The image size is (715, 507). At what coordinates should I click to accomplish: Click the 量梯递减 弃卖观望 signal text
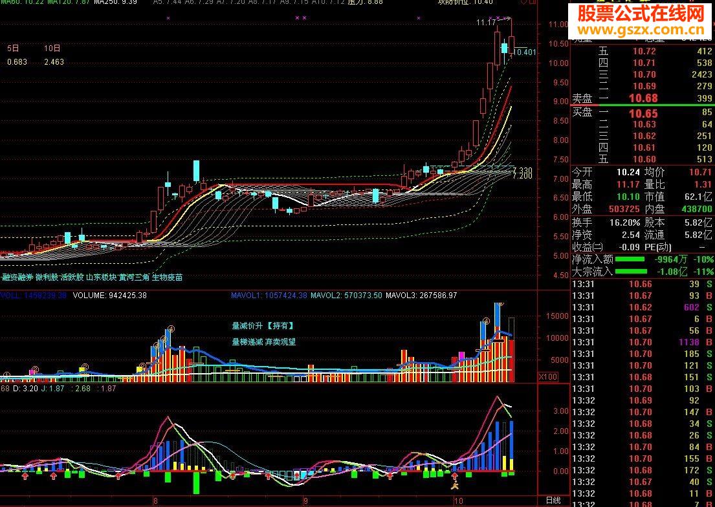pos(263,341)
